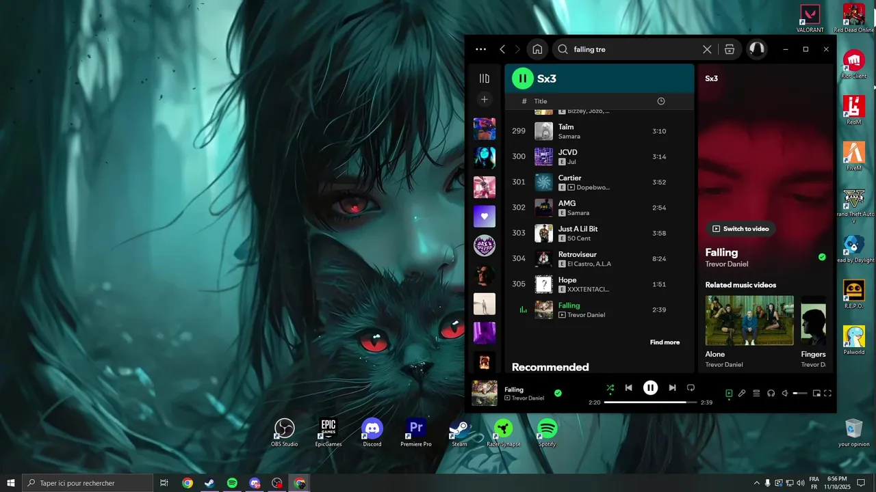This screenshot has height=492, width=876.
Task: Adjust the Spotify volume slider
Action: pyautogui.click(x=799, y=393)
